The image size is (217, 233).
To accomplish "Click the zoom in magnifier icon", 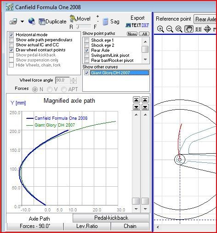I will [160, 29].
